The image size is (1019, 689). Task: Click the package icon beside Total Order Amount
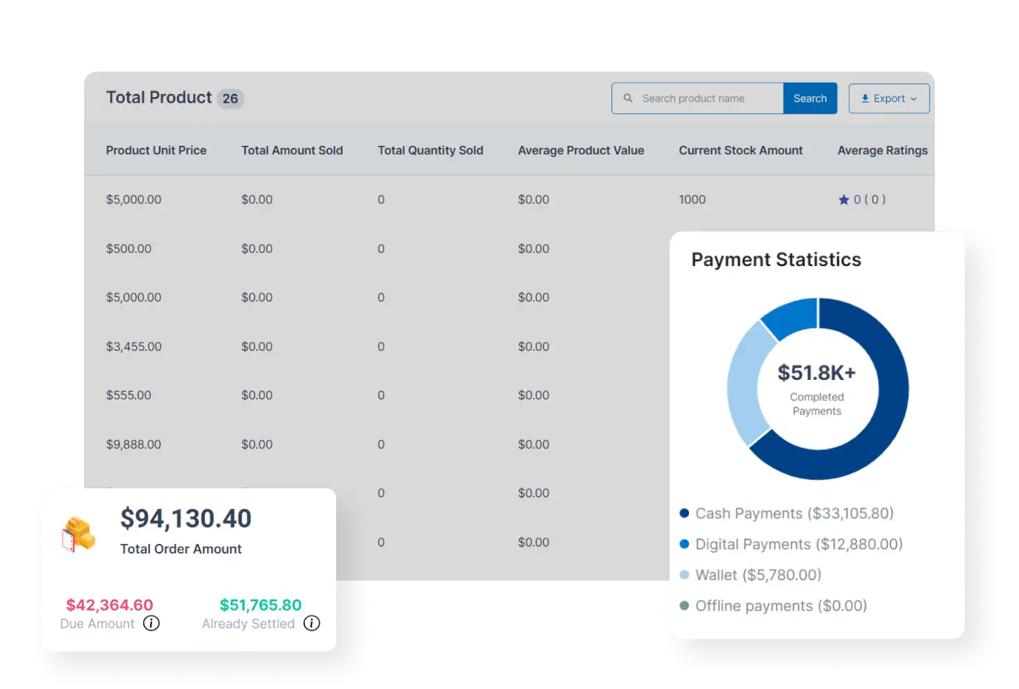point(78,533)
